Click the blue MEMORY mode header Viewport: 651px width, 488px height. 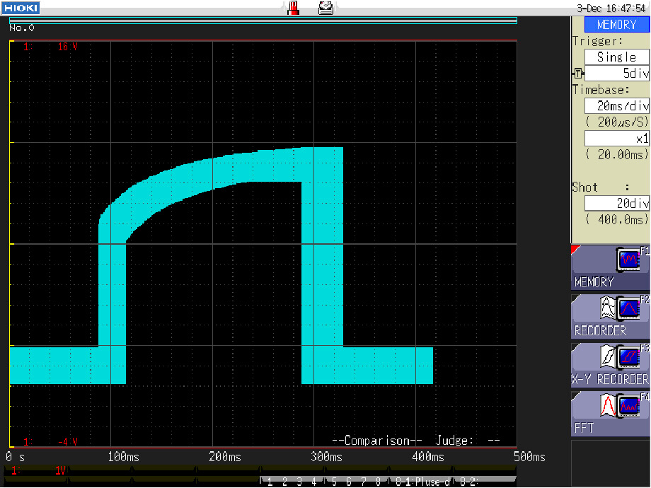click(x=616, y=24)
